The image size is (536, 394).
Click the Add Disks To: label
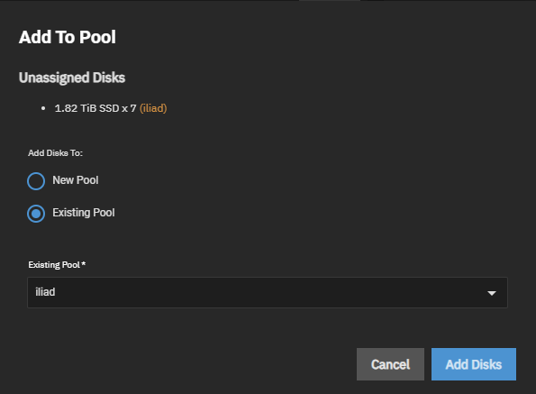point(55,153)
